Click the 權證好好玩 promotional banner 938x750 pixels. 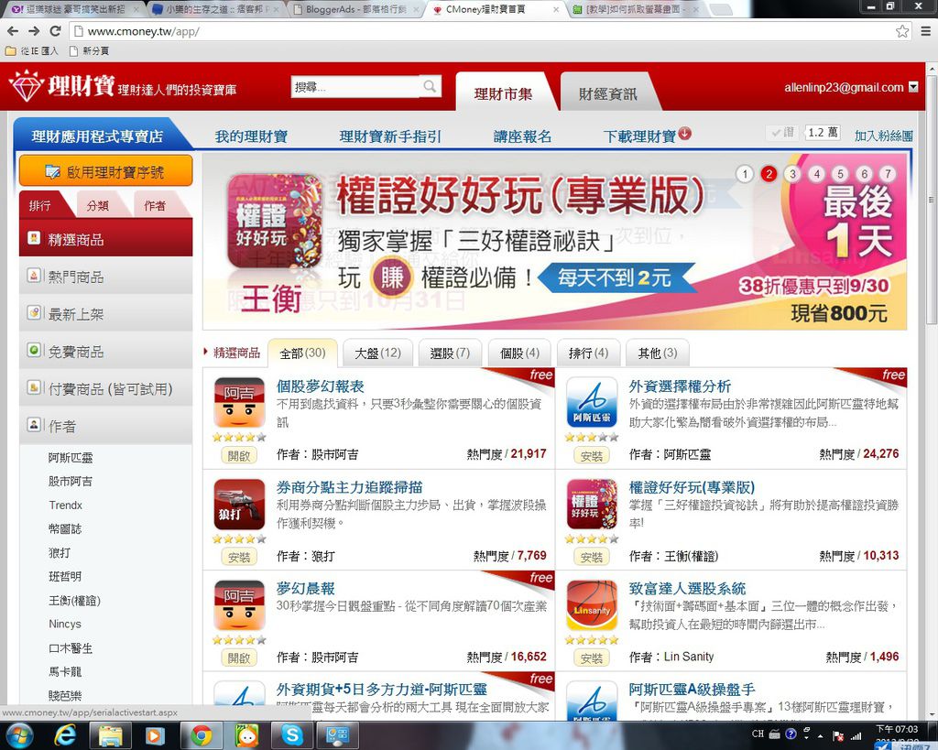(554, 242)
